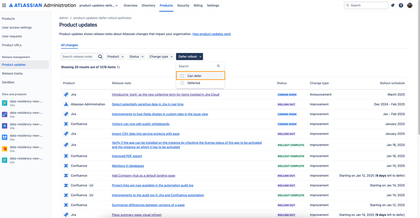
Task: Open the user profile avatar
Action: pyautogui.click(x=410, y=5)
